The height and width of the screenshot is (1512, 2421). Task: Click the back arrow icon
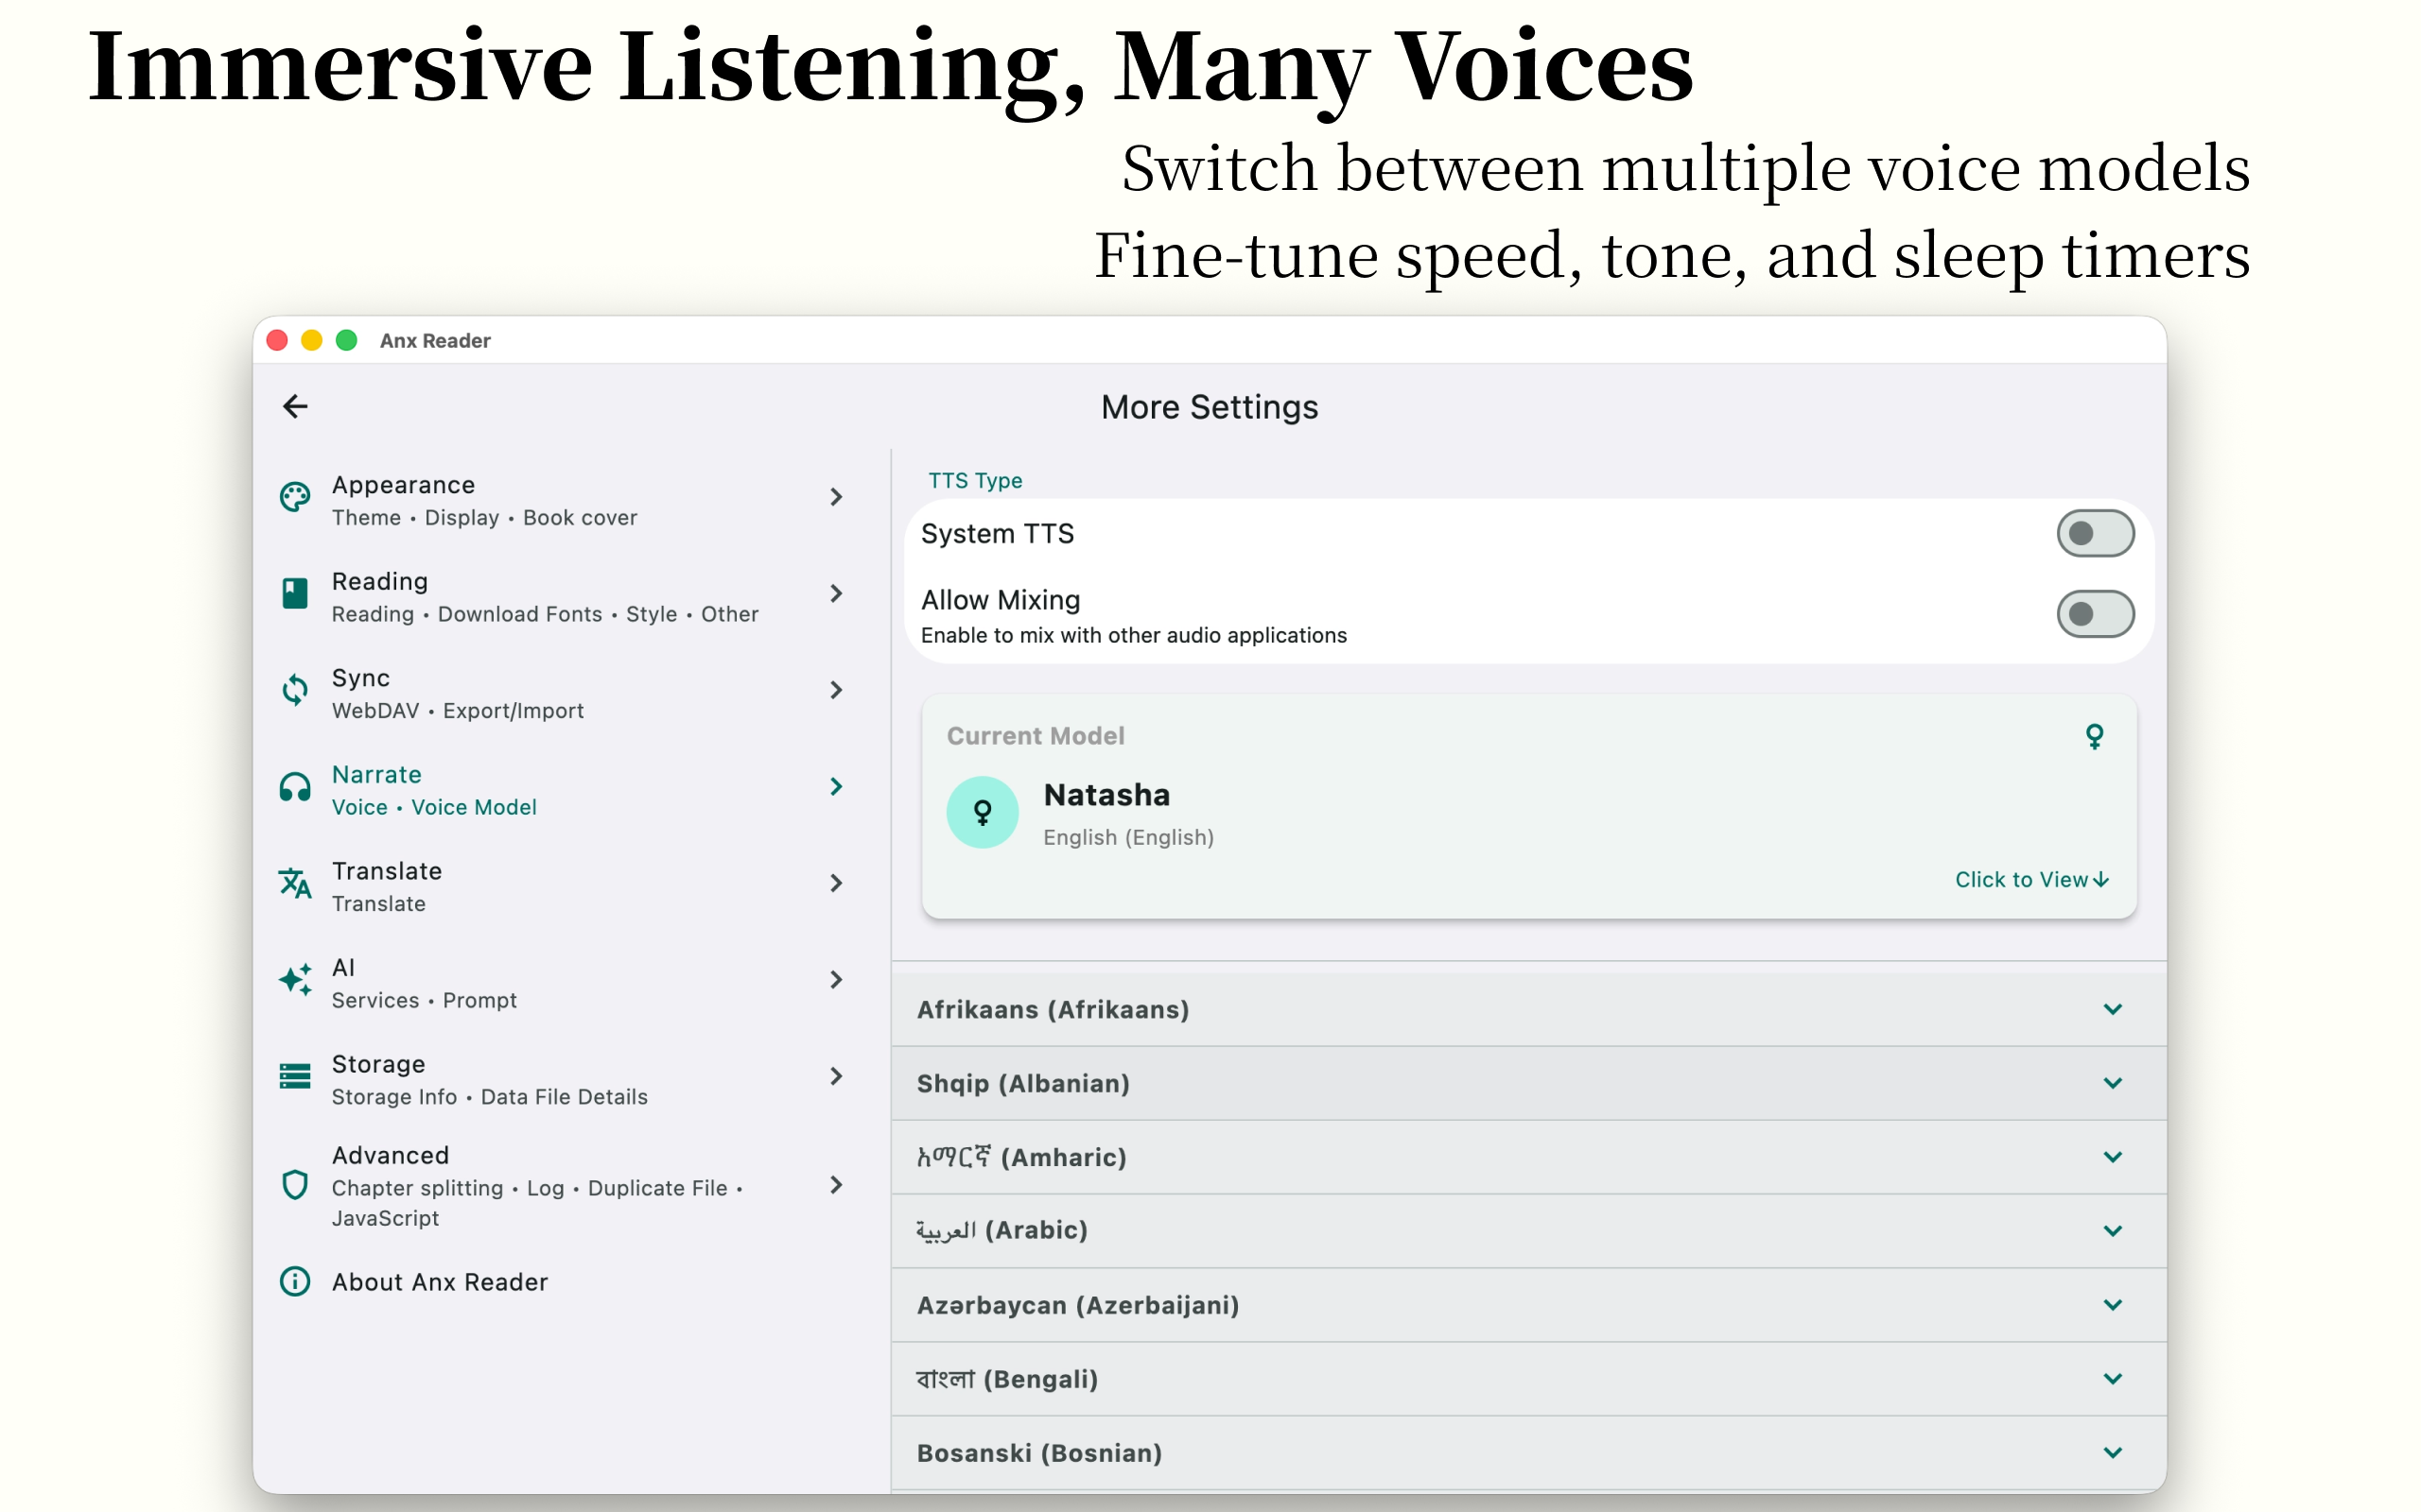pyautogui.click(x=295, y=406)
